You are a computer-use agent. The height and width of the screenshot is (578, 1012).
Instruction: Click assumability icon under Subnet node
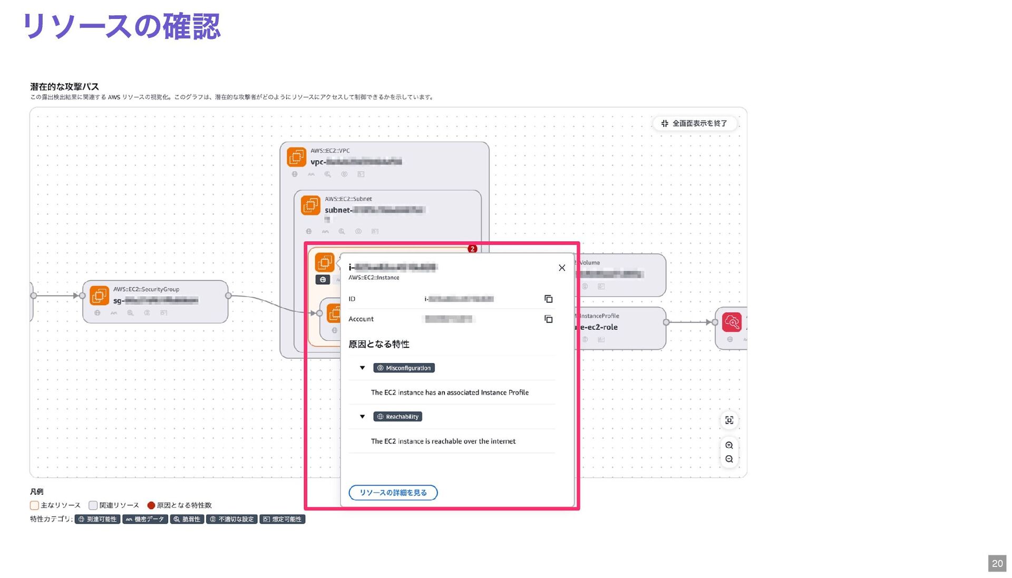pos(375,231)
